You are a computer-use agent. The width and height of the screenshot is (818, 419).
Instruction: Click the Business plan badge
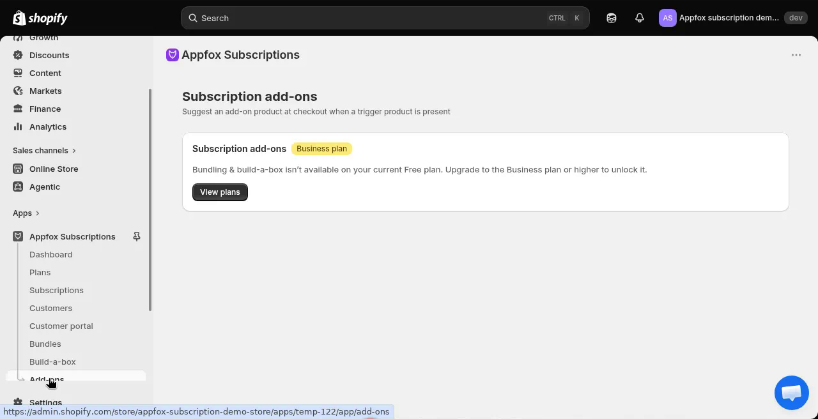coord(321,149)
